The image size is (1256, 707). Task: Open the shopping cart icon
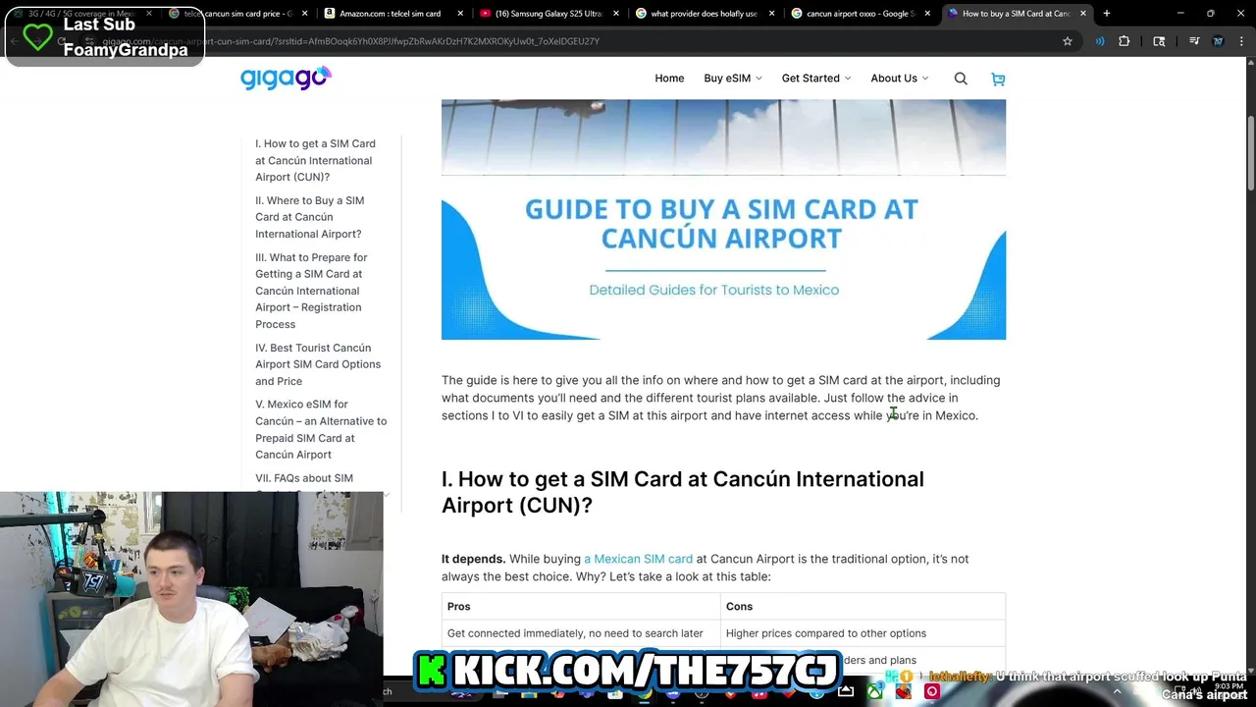click(x=998, y=79)
